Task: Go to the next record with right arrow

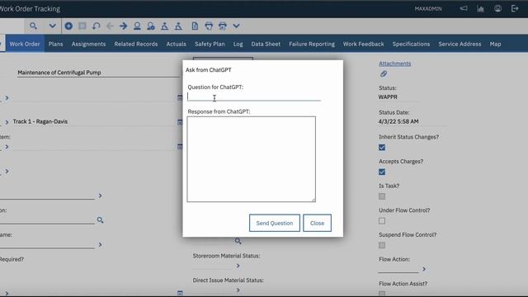Action: (123, 26)
